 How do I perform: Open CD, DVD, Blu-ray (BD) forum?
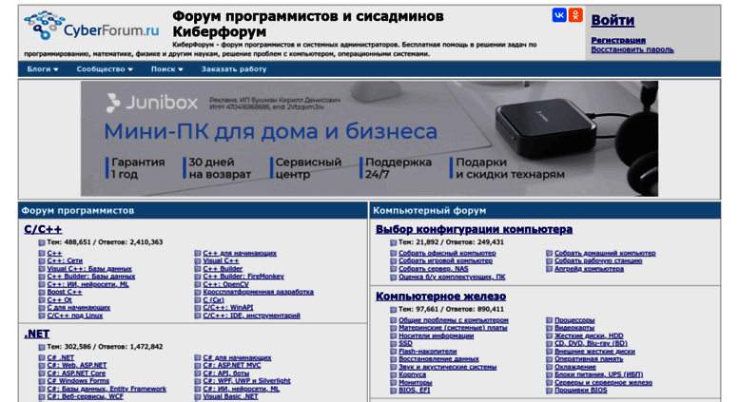(591, 344)
